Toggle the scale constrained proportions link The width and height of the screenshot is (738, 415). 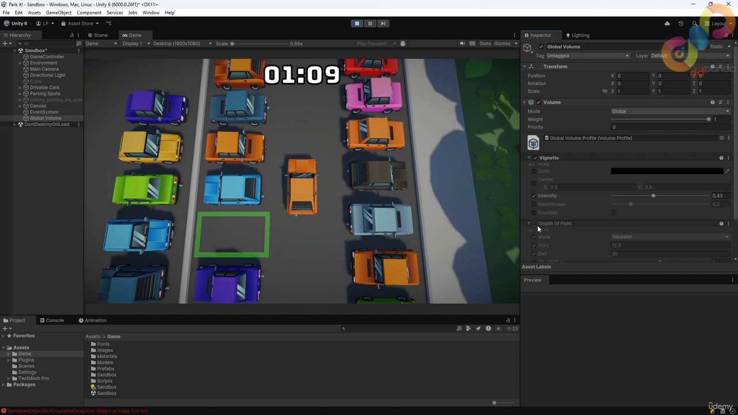point(605,91)
